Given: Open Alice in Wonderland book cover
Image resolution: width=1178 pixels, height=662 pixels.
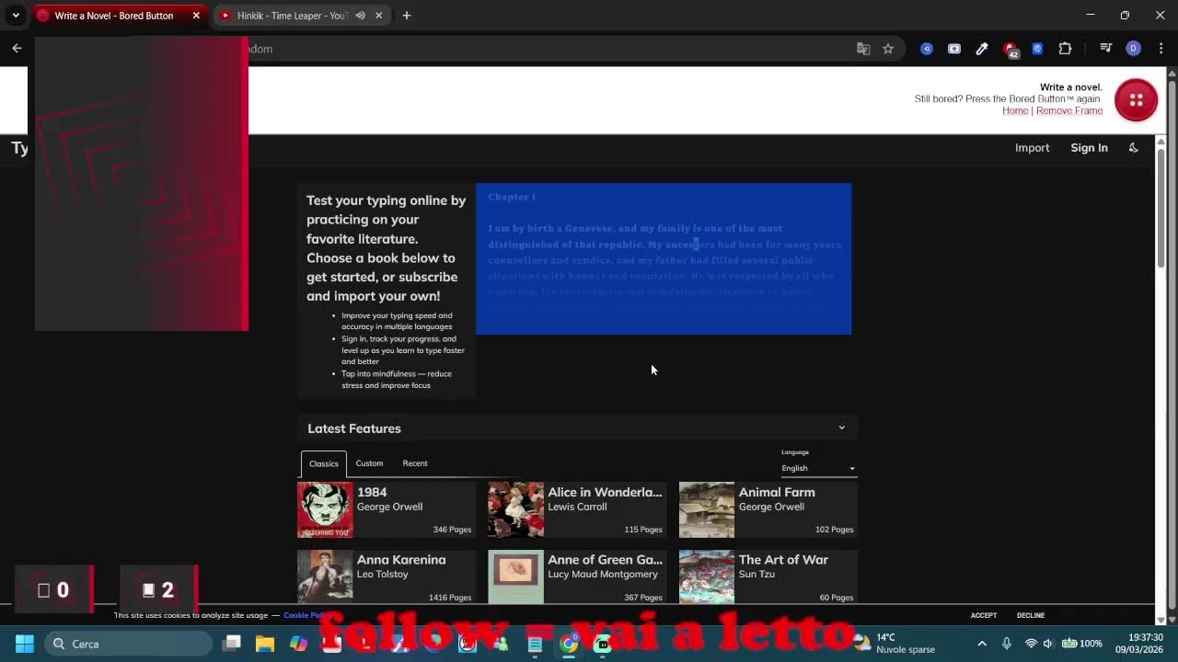Looking at the screenshot, I should 515,509.
